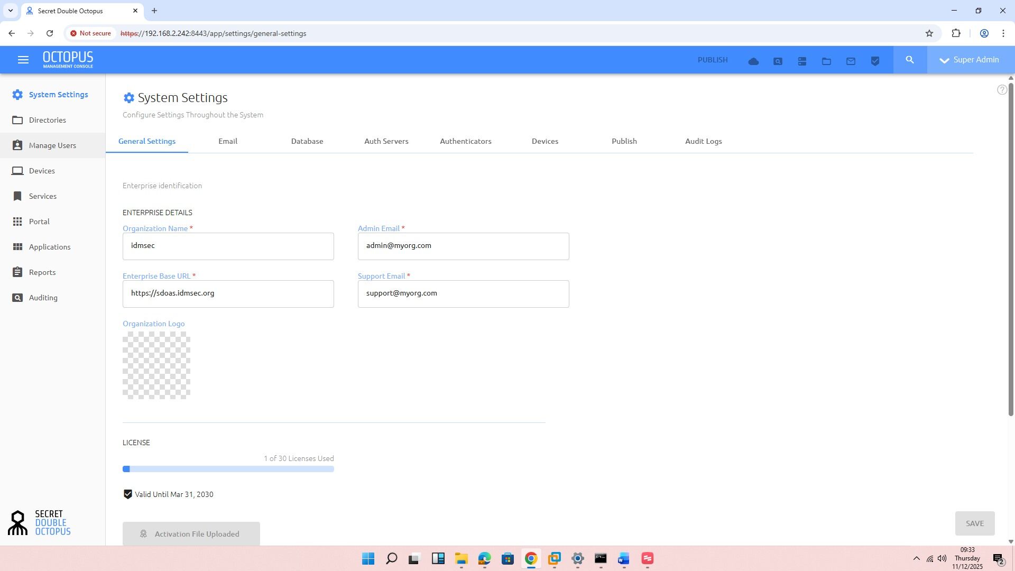
Task: Click the Organization Name field
Action: click(228, 246)
